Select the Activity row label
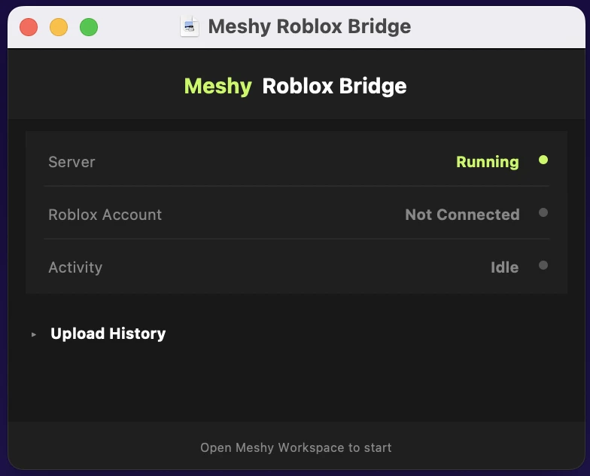The image size is (590, 476). tap(75, 267)
